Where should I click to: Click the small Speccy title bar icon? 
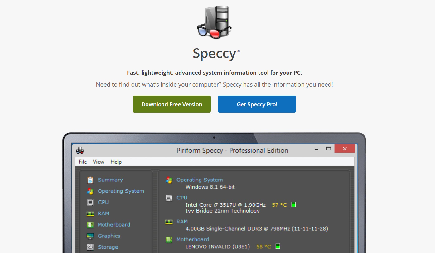click(80, 150)
